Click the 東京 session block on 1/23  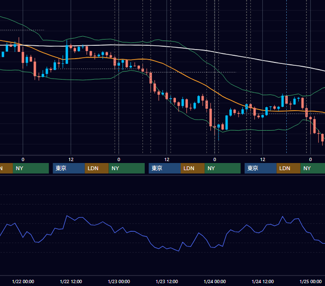click(x=164, y=168)
